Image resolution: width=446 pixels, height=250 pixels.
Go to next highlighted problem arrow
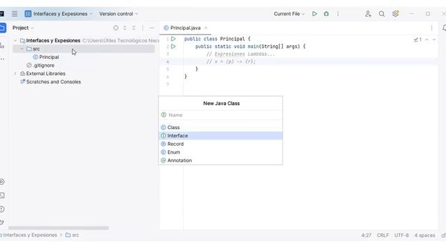click(434, 40)
